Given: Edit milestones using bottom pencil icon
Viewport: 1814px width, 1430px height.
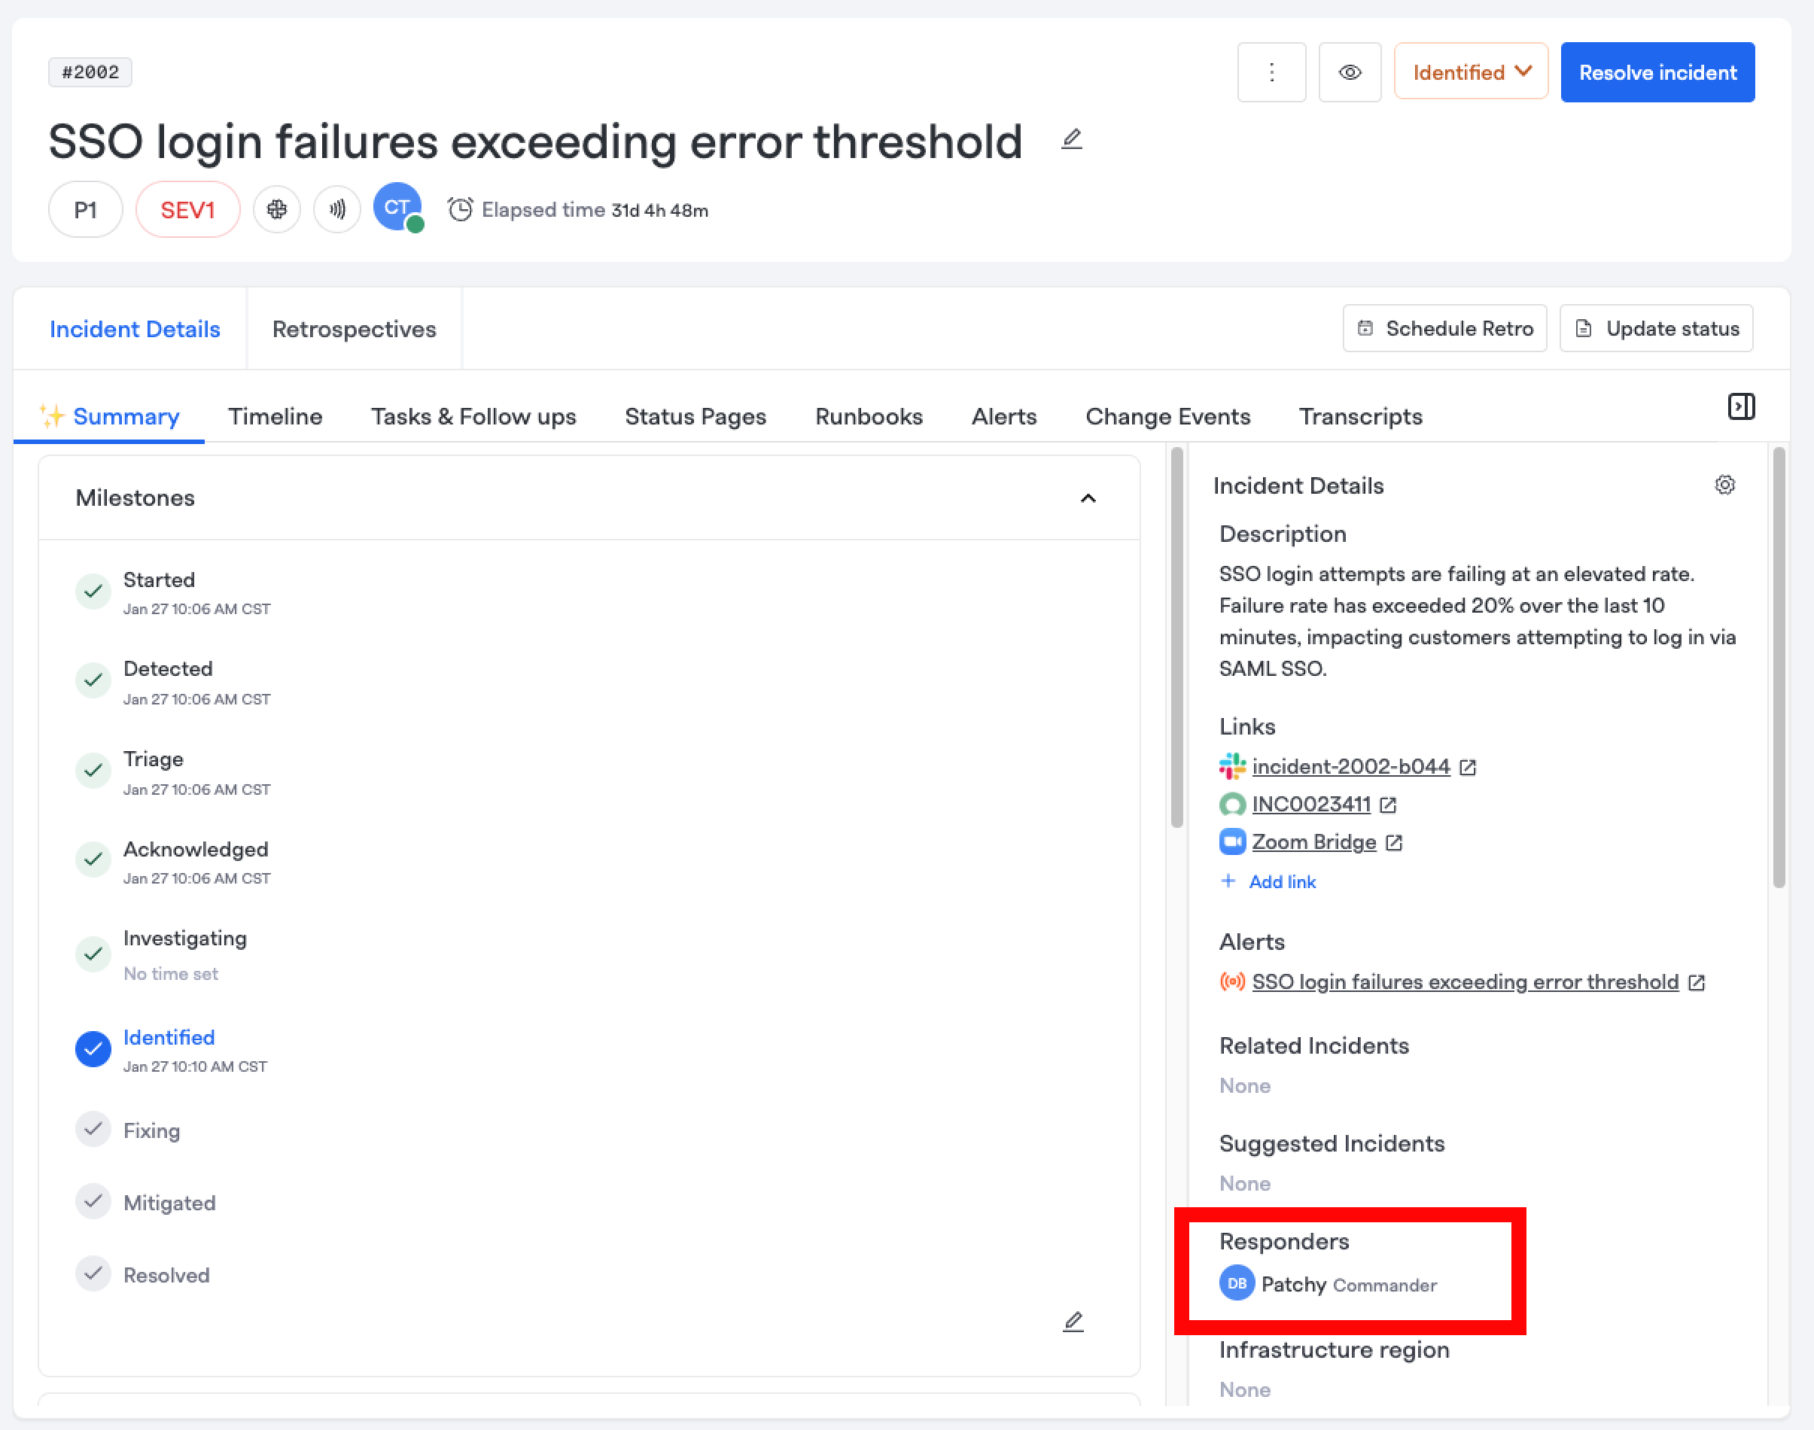Looking at the screenshot, I should point(1073,1321).
